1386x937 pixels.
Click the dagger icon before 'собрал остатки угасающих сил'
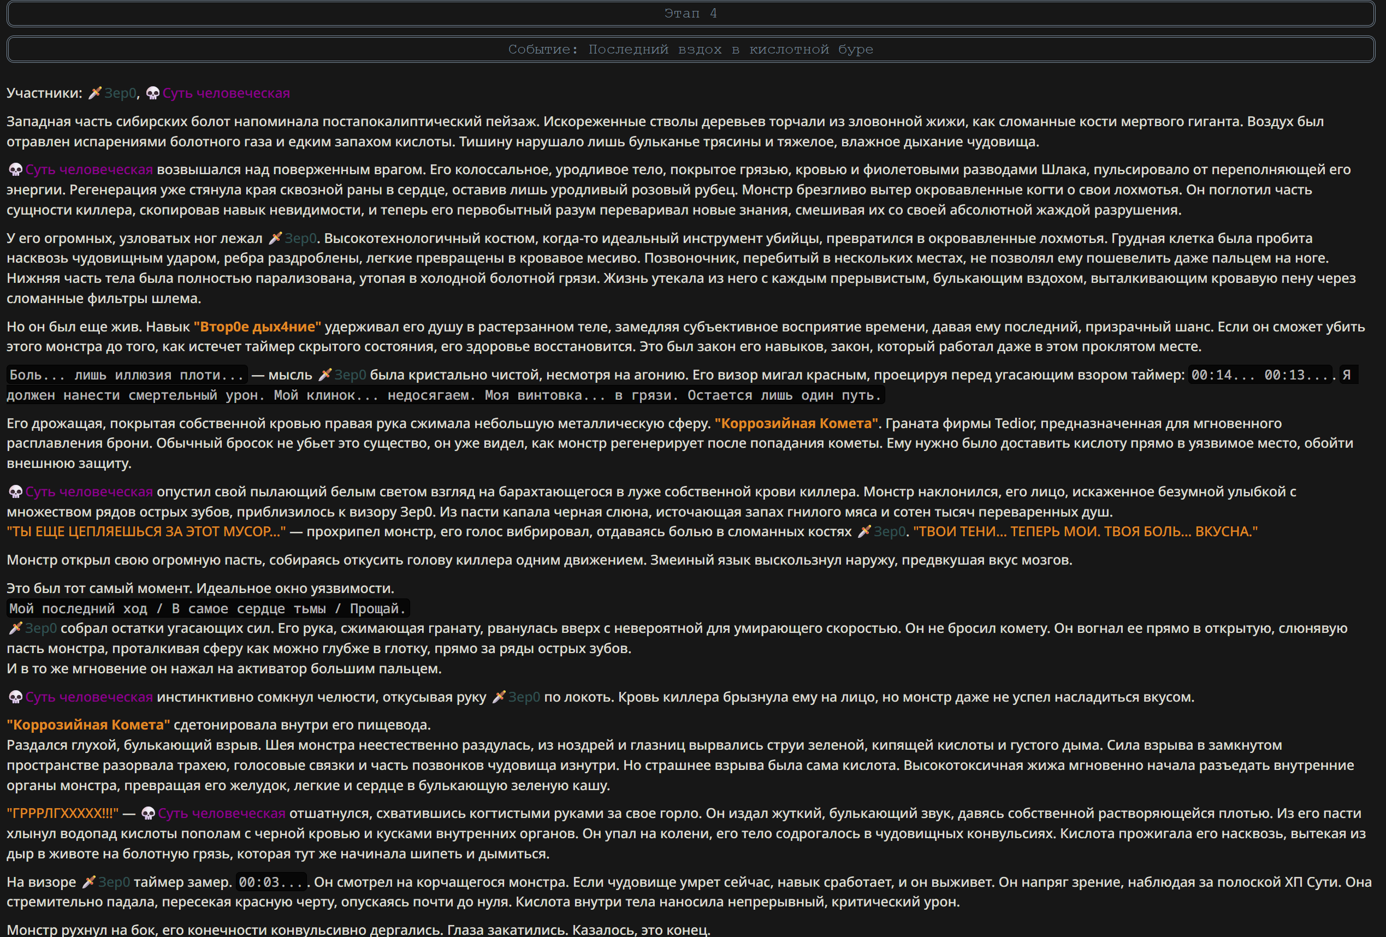[15, 628]
